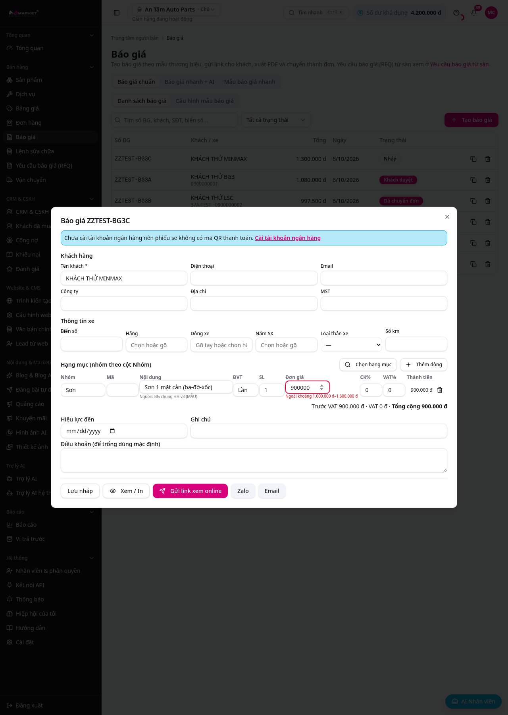Open the Loại thân xe dropdown
The image size is (508, 715).
(351, 345)
